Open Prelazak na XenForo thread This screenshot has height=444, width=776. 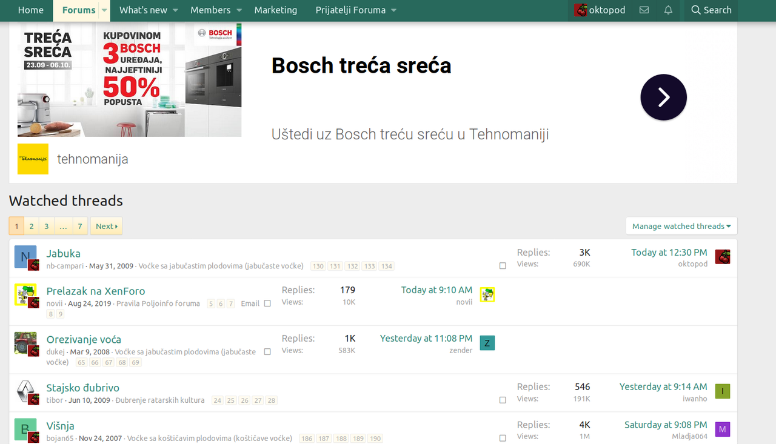coord(96,291)
